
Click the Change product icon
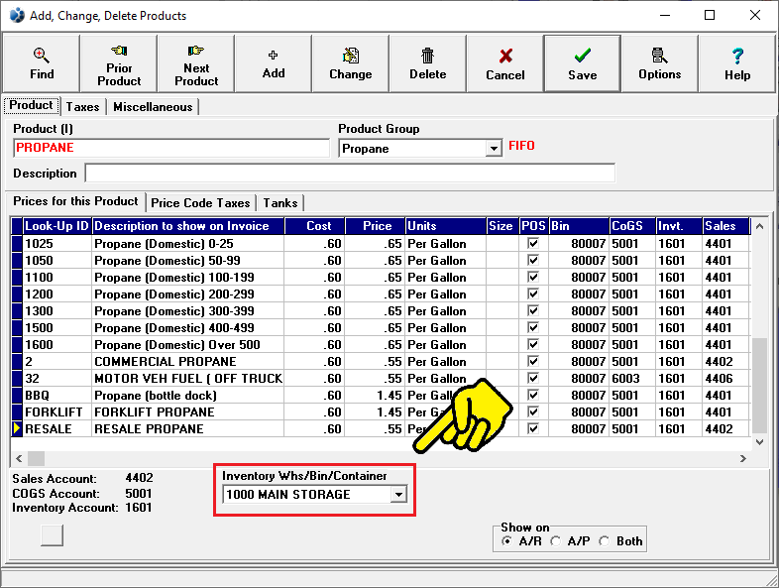351,63
